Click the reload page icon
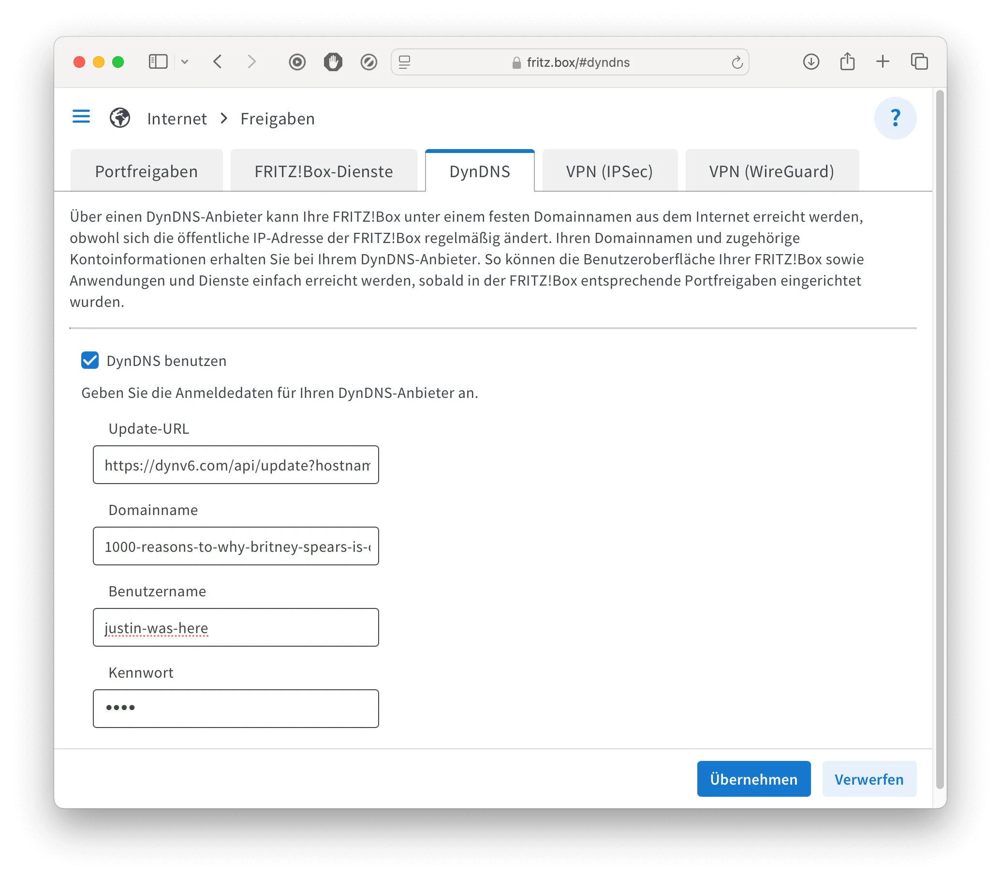The image size is (1001, 880). (x=736, y=63)
